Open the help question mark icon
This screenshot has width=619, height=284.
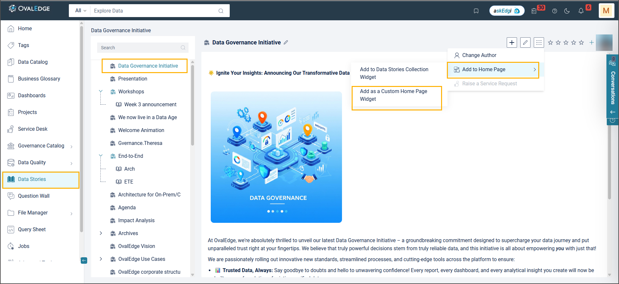[555, 11]
